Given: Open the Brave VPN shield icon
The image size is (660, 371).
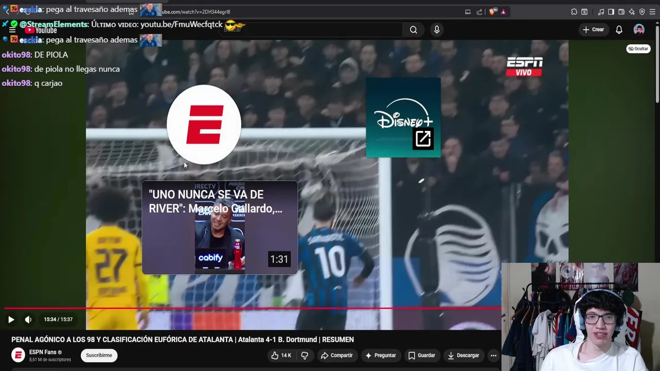Looking at the screenshot, I should 642,12.
